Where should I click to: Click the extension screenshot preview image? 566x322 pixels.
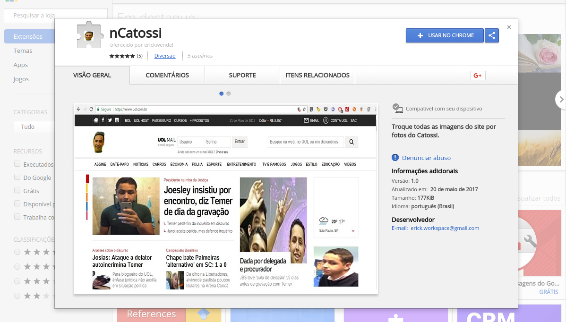226,199
